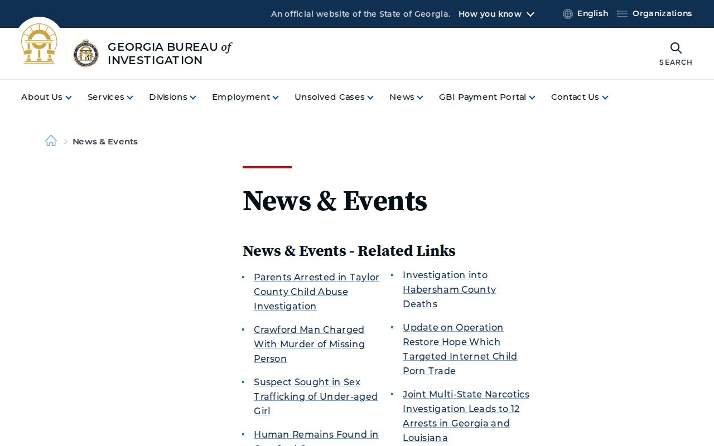
Task: Open 'Crawford Man Charged With Murder' article
Action: pos(309,344)
